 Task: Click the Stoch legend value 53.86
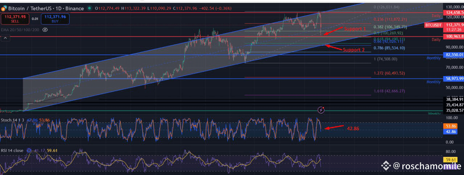click(x=44, y=119)
